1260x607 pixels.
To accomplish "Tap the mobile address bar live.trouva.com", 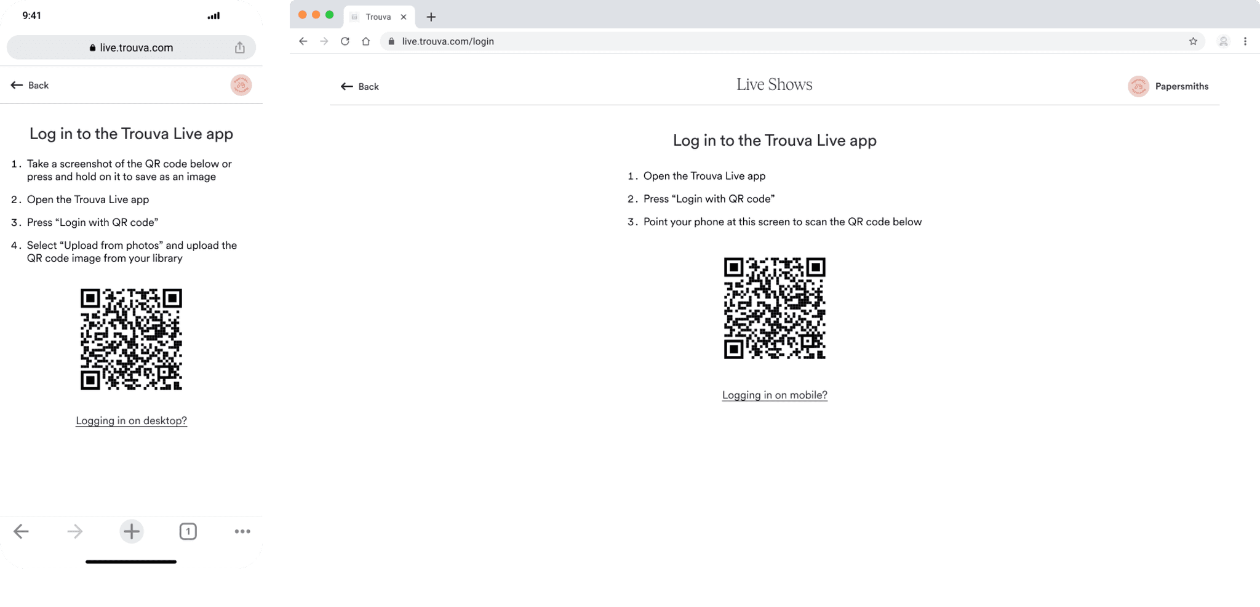I will pos(131,47).
